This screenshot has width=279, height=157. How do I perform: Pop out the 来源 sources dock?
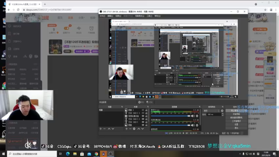point(148,107)
